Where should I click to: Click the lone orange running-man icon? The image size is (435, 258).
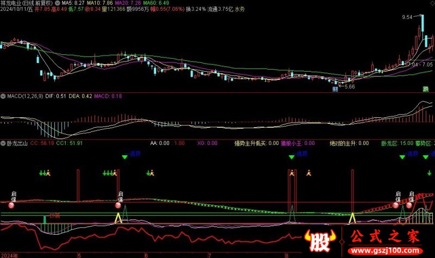308,173
